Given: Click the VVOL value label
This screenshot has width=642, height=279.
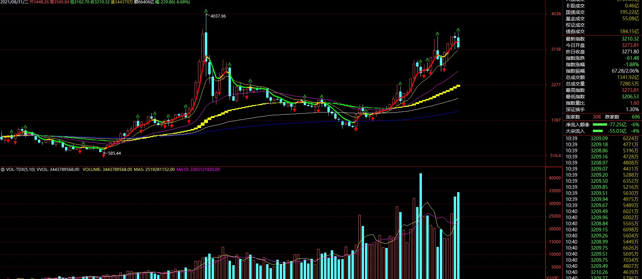Looking at the screenshot, I should pyautogui.click(x=58, y=170).
